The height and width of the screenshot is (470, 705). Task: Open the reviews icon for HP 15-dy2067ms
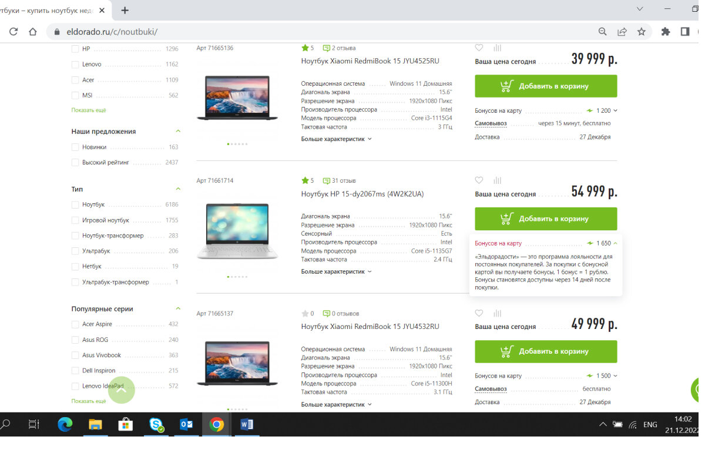tap(326, 180)
